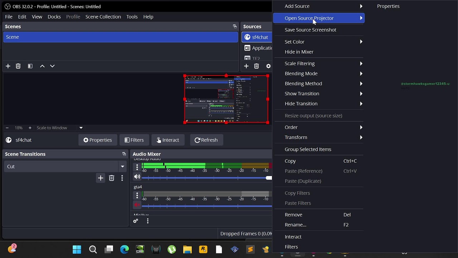
Task: Select Copy in context menu
Action: coord(318,161)
